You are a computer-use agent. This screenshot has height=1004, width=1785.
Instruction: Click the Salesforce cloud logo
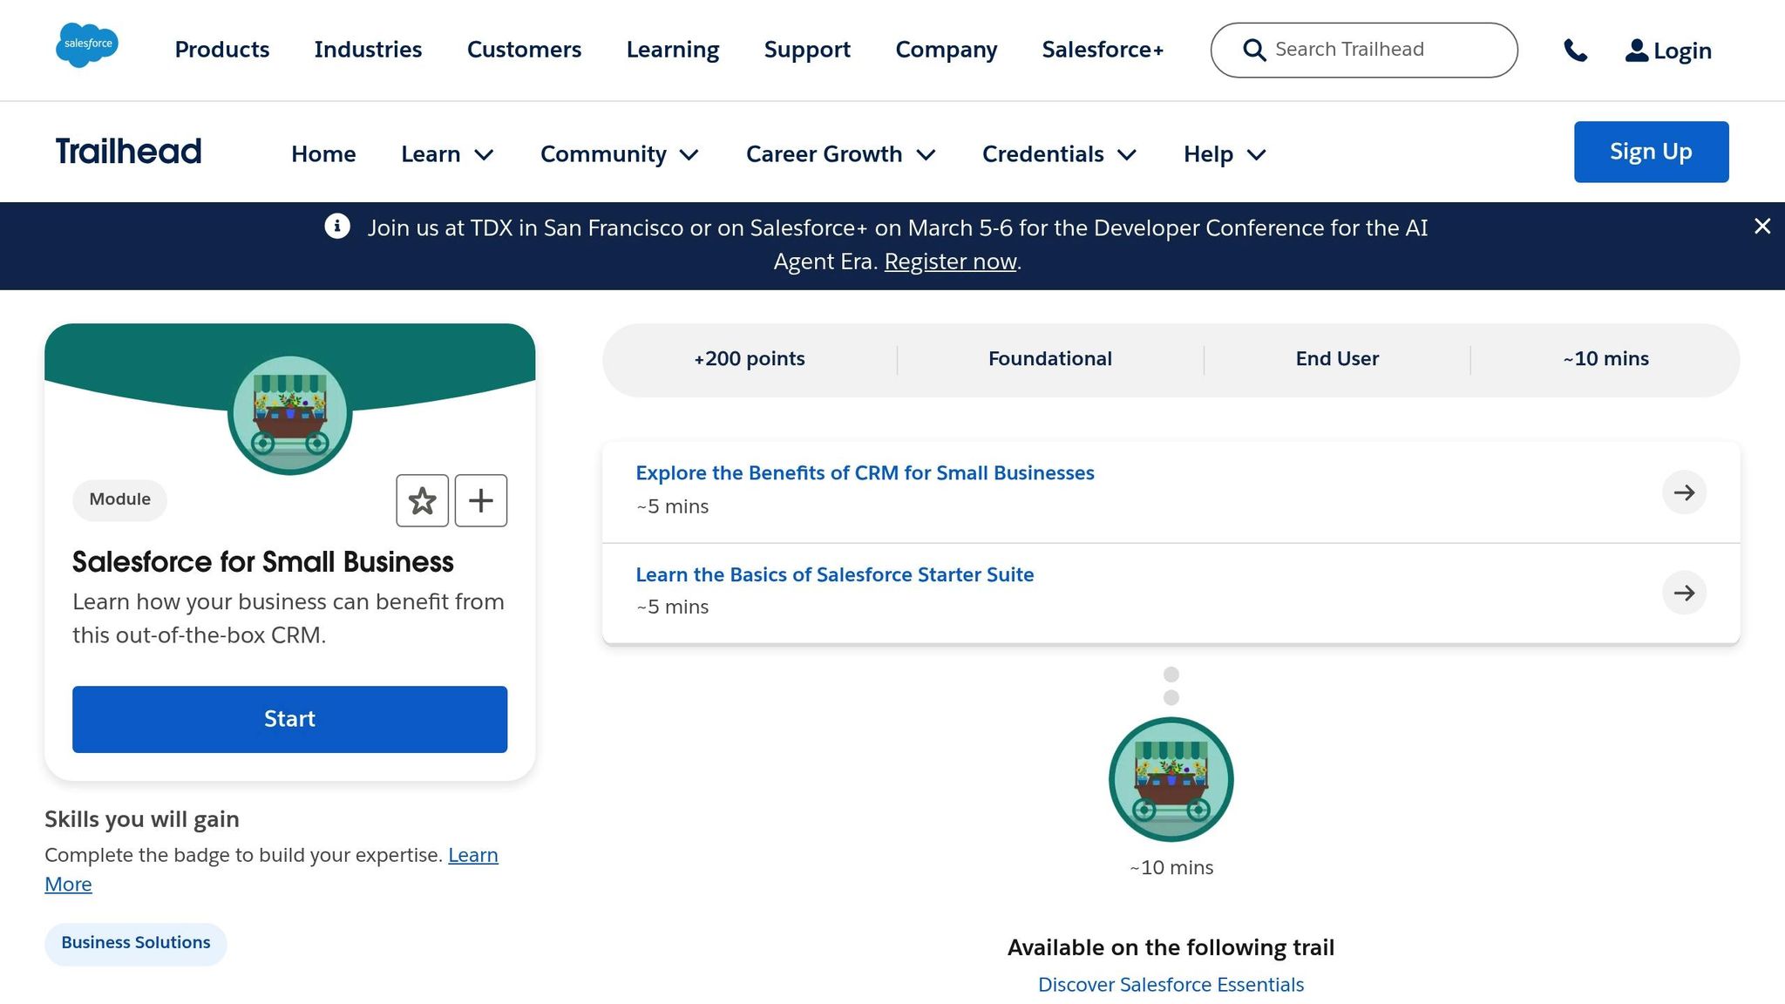tap(87, 45)
